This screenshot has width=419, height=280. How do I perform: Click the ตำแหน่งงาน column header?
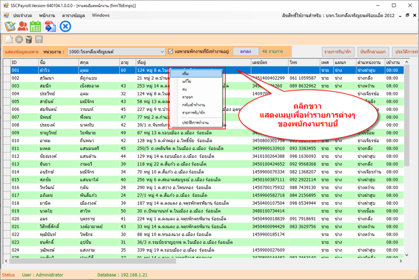pyautogui.click(x=371, y=62)
